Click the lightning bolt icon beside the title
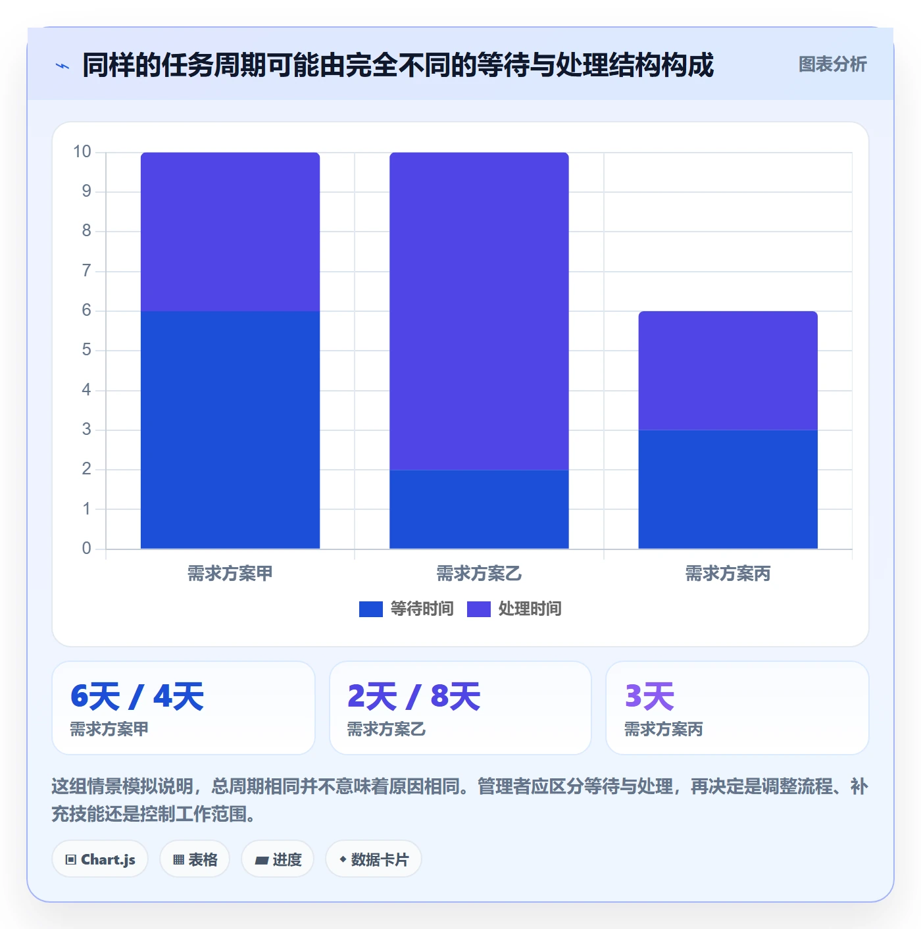 tap(62, 66)
